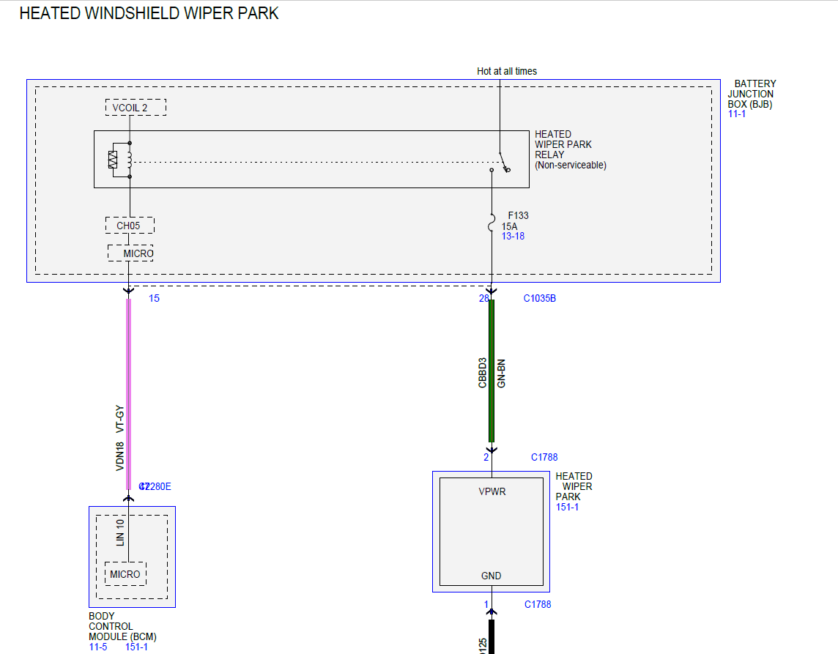Click the C2280E connector label
Image resolution: width=838 pixels, height=654 pixels.
[x=155, y=487]
